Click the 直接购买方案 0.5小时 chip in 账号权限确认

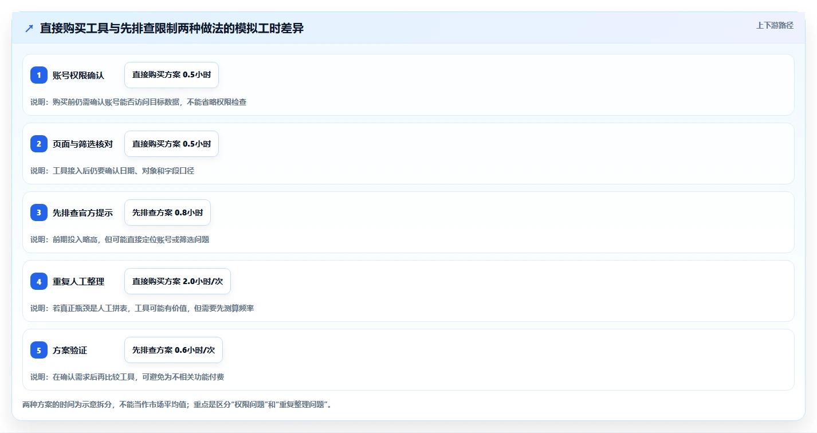(171, 75)
